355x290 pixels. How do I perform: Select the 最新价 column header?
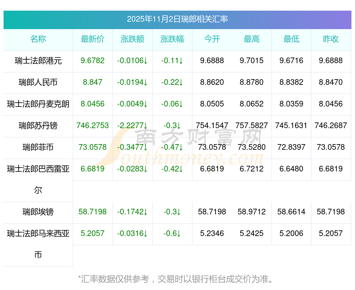93,39
